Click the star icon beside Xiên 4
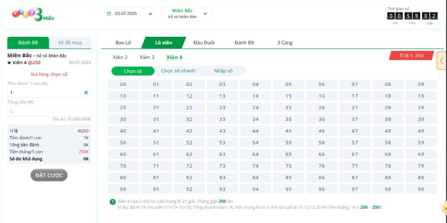Image resolution: width=447 pixels, height=223 pixels. [9, 63]
